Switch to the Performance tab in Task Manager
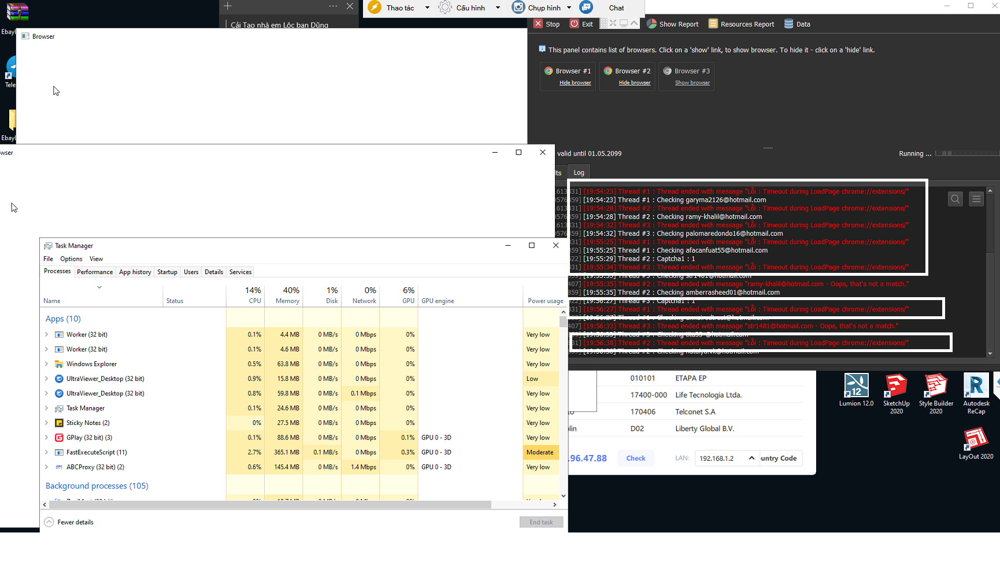Viewport: 1000px width, 577px height. coord(95,272)
